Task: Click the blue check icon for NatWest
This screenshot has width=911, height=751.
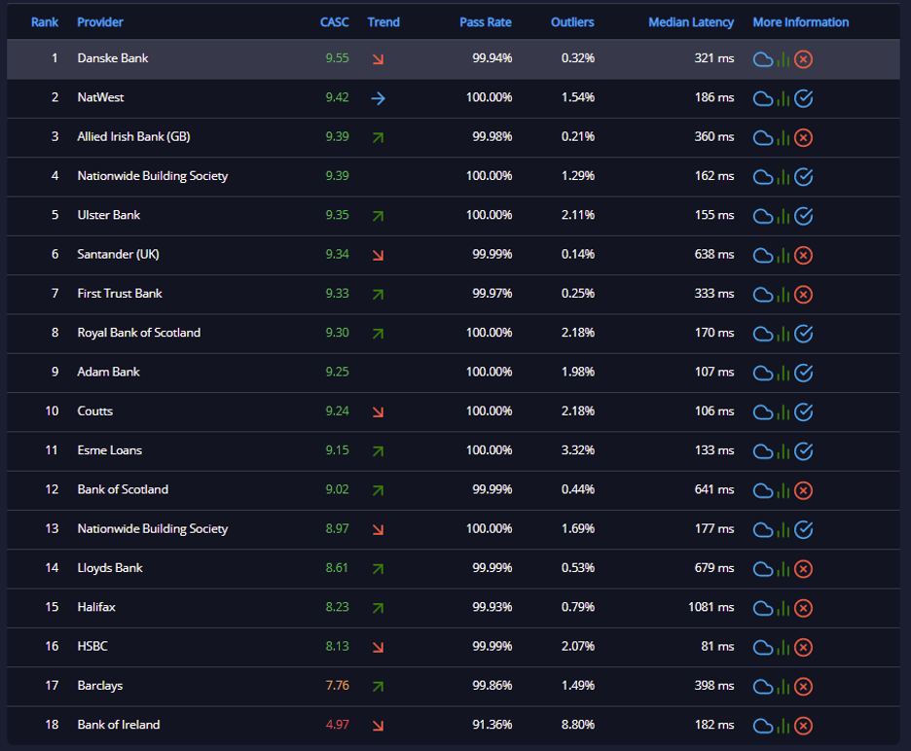Action: pyautogui.click(x=803, y=99)
